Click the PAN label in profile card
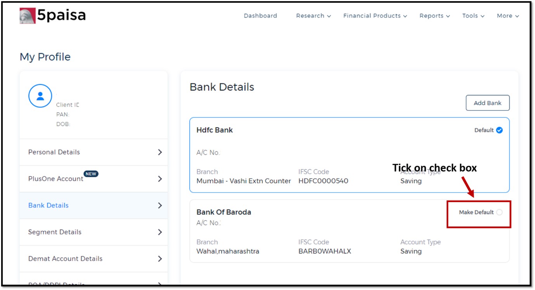Image resolution: width=535 pixels, height=290 pixels. pyautogui.click(x=62, y=115)
